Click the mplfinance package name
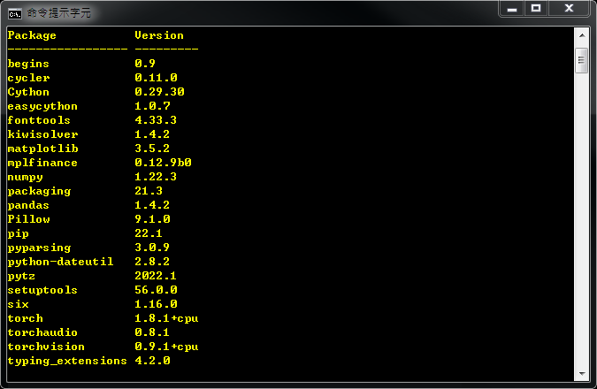This screenshot has width=597, height=389. pyautogui.click(x=42, y=163)
